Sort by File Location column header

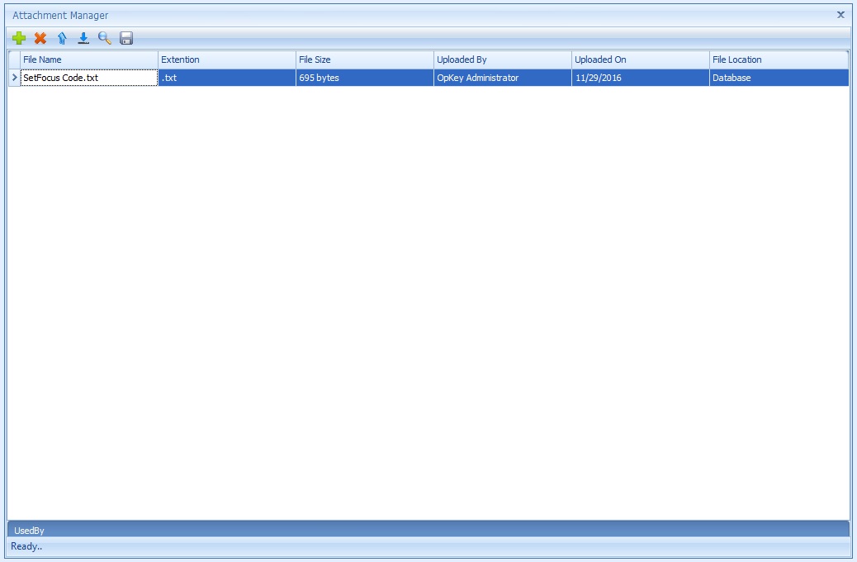tap(779, 60)
